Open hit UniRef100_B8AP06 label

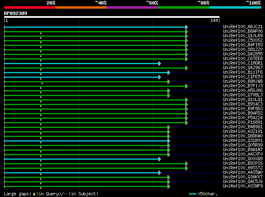(x=243, y=31)
